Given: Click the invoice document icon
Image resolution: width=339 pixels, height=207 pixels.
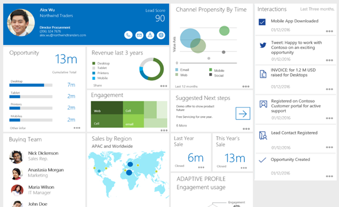Looking at the screenshot, I should point(263,74).
